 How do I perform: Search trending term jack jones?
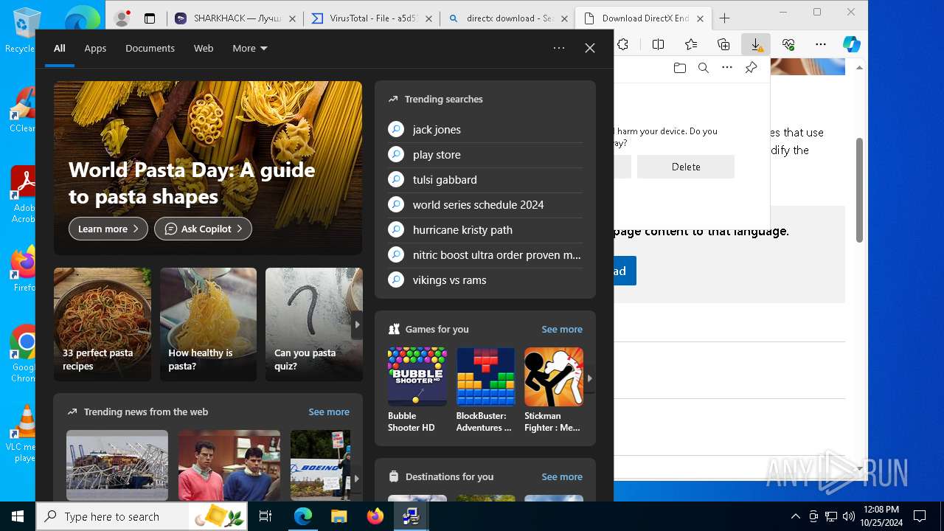[x=485, y=130]
